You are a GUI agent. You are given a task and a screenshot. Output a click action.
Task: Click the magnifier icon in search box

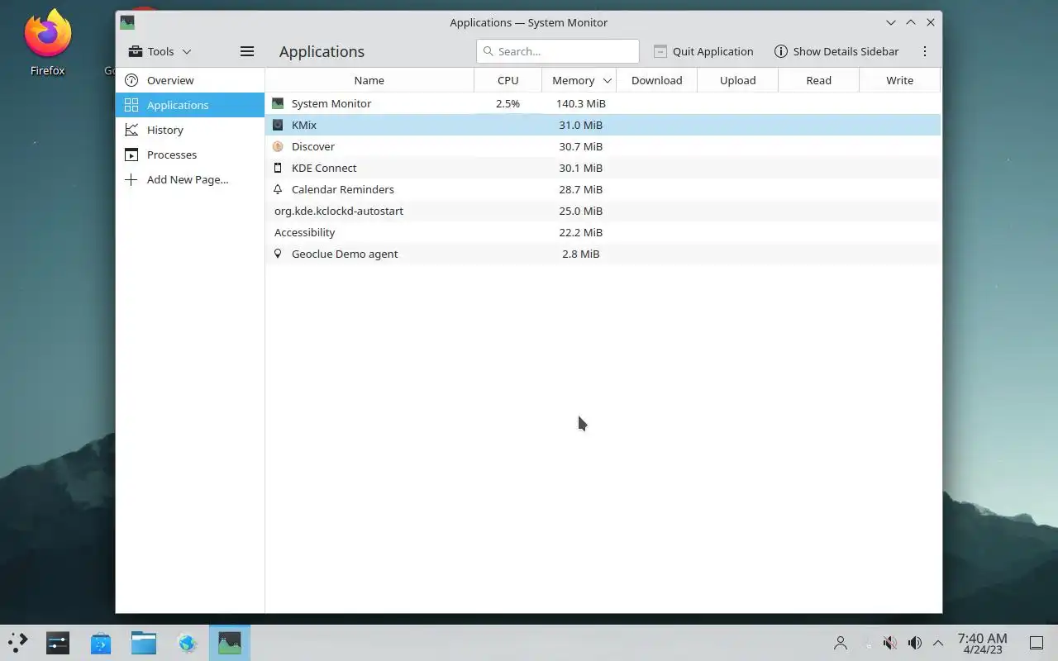click(488, 51)
